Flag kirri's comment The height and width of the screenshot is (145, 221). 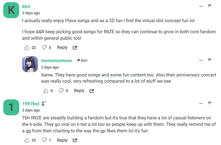[x=209, y=6]
